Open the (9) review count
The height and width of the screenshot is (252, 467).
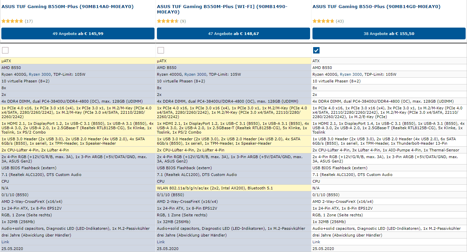(183, 21)
